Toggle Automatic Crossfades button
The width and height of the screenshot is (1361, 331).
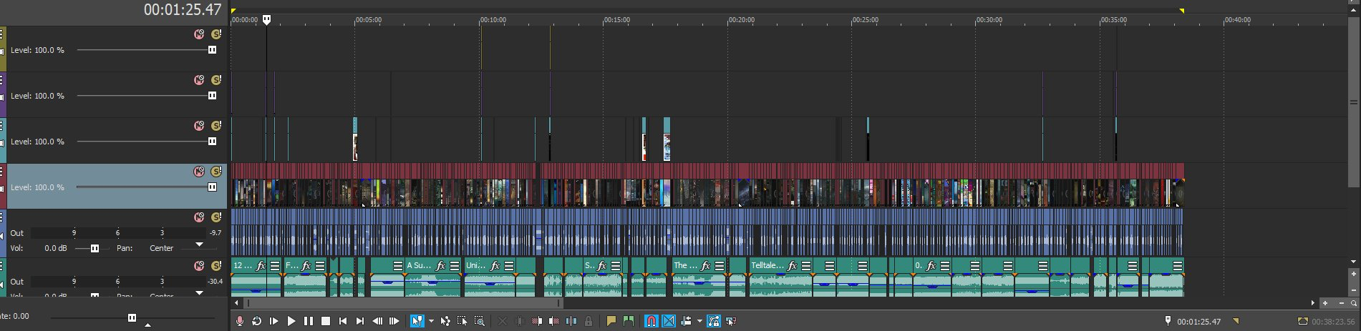(668, 322)
